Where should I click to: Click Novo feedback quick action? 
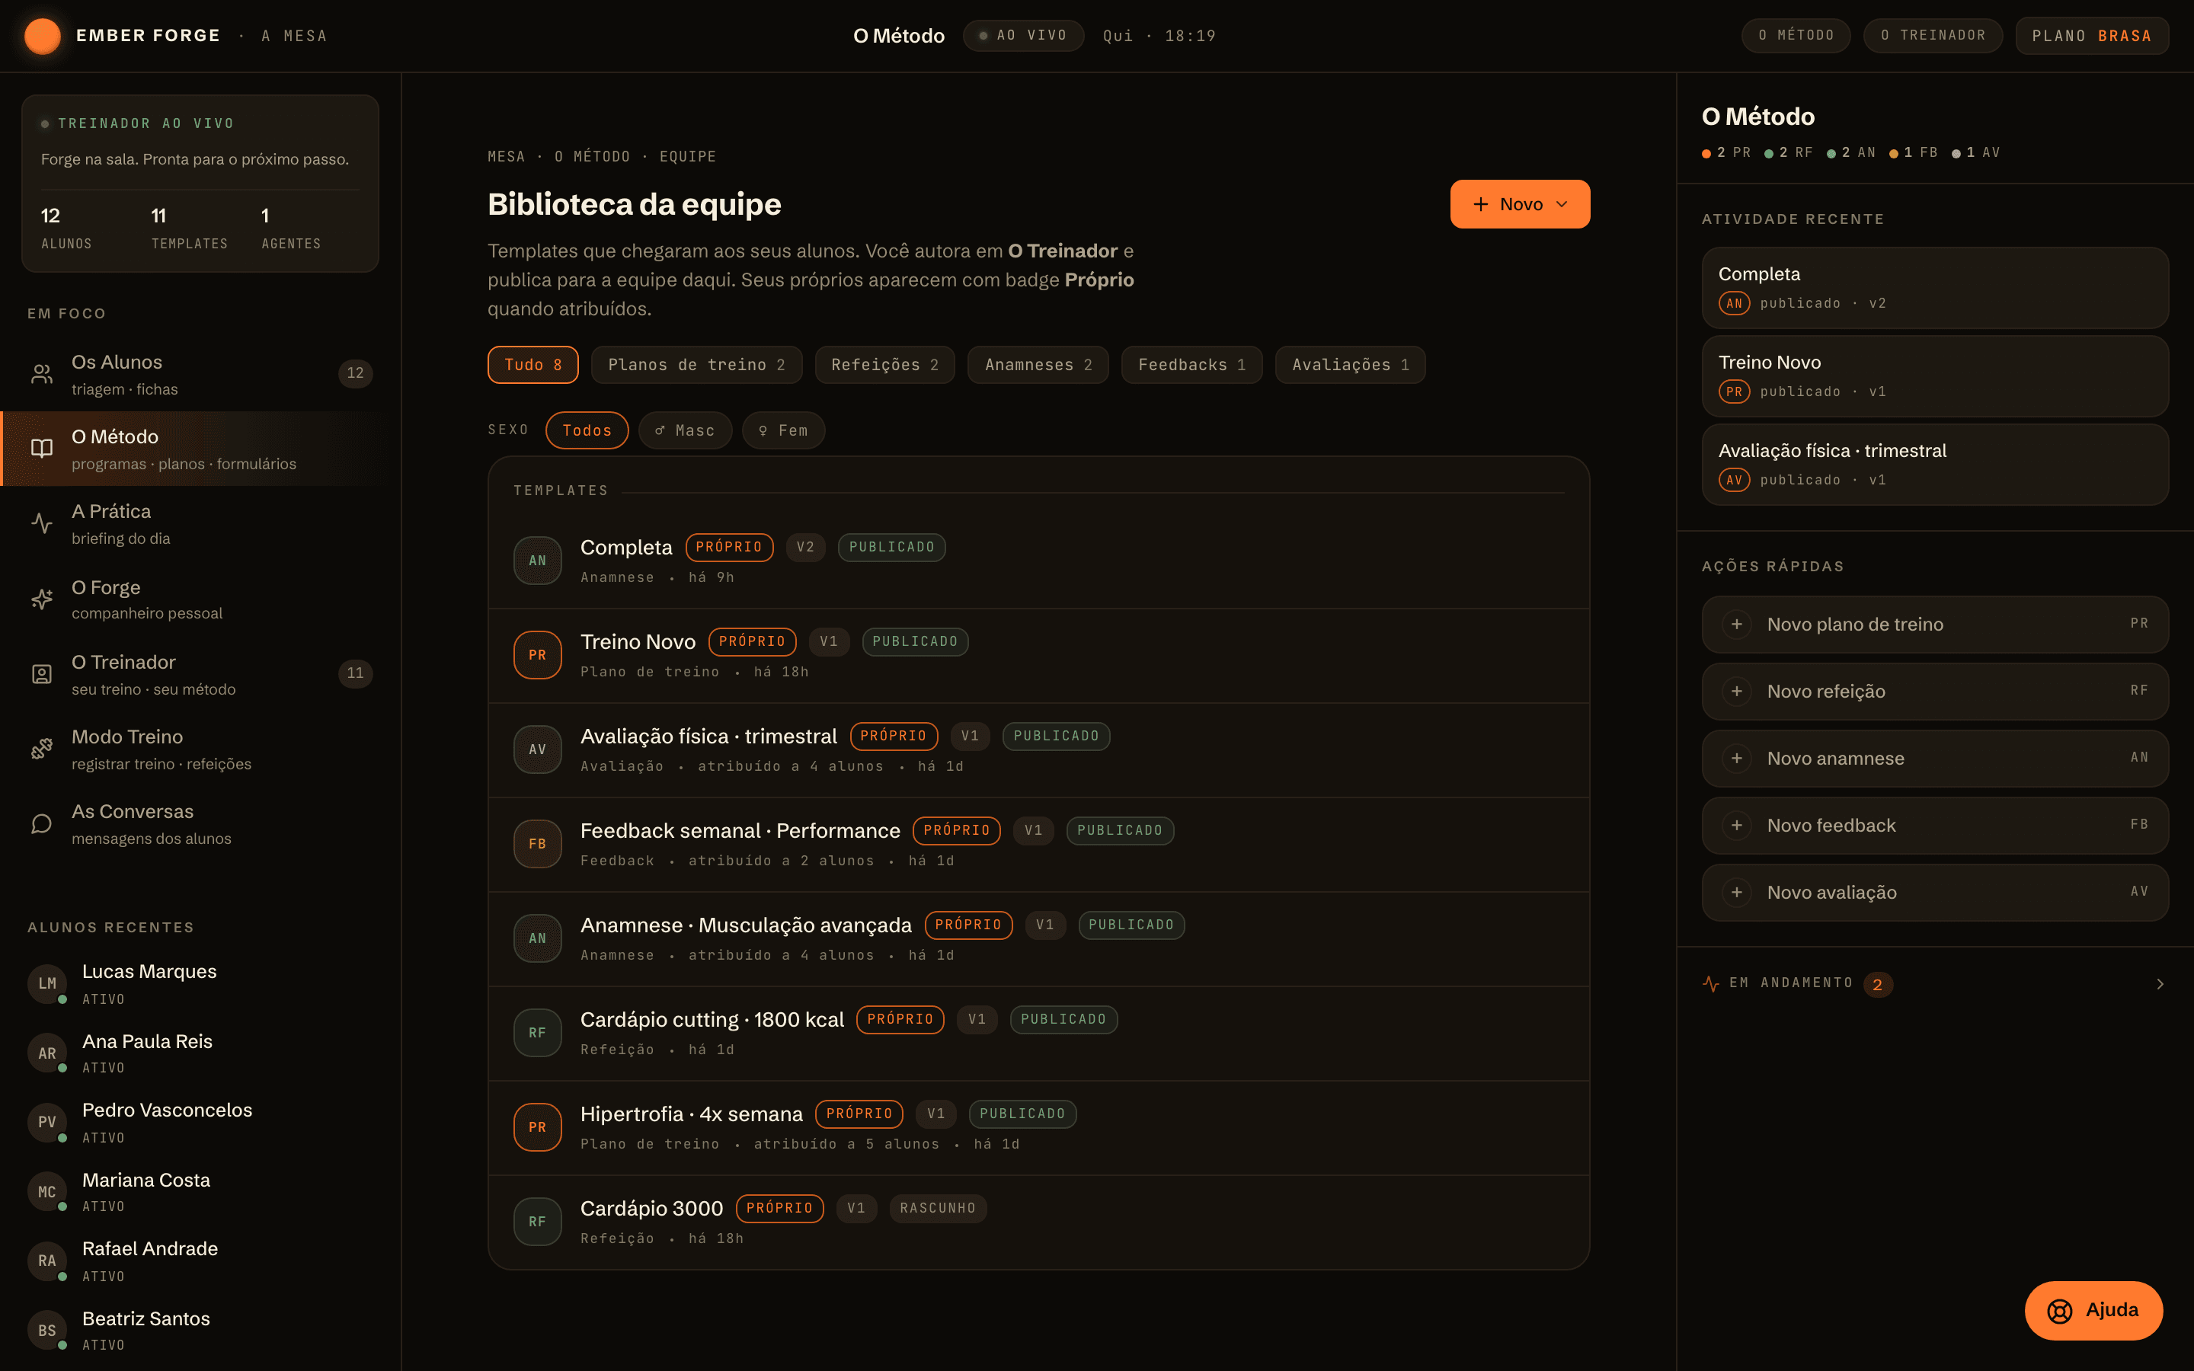1935,825
